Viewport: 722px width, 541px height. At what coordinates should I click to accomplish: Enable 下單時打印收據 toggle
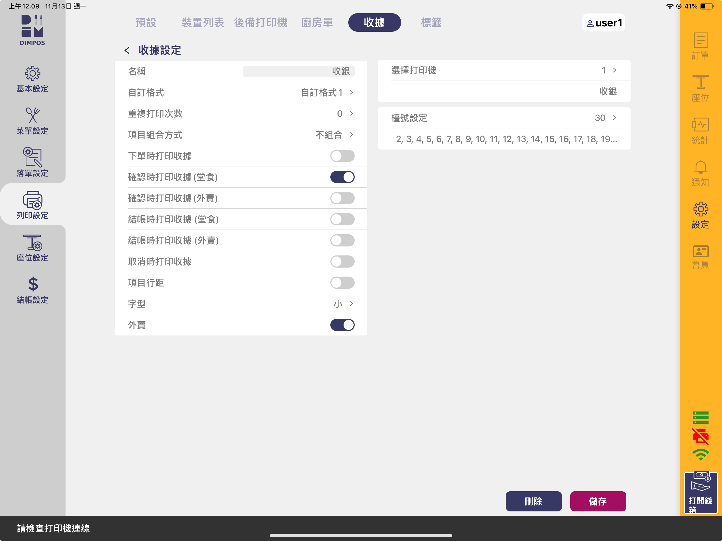(342, 156)
